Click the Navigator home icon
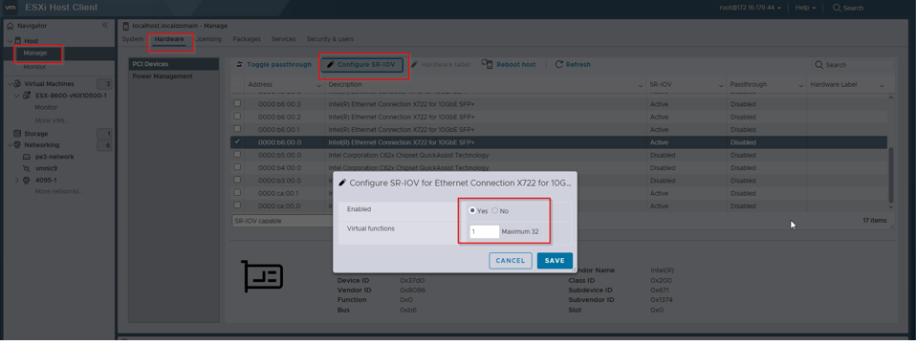Viewport: 916px width, 345px height. tap(10, 26)
